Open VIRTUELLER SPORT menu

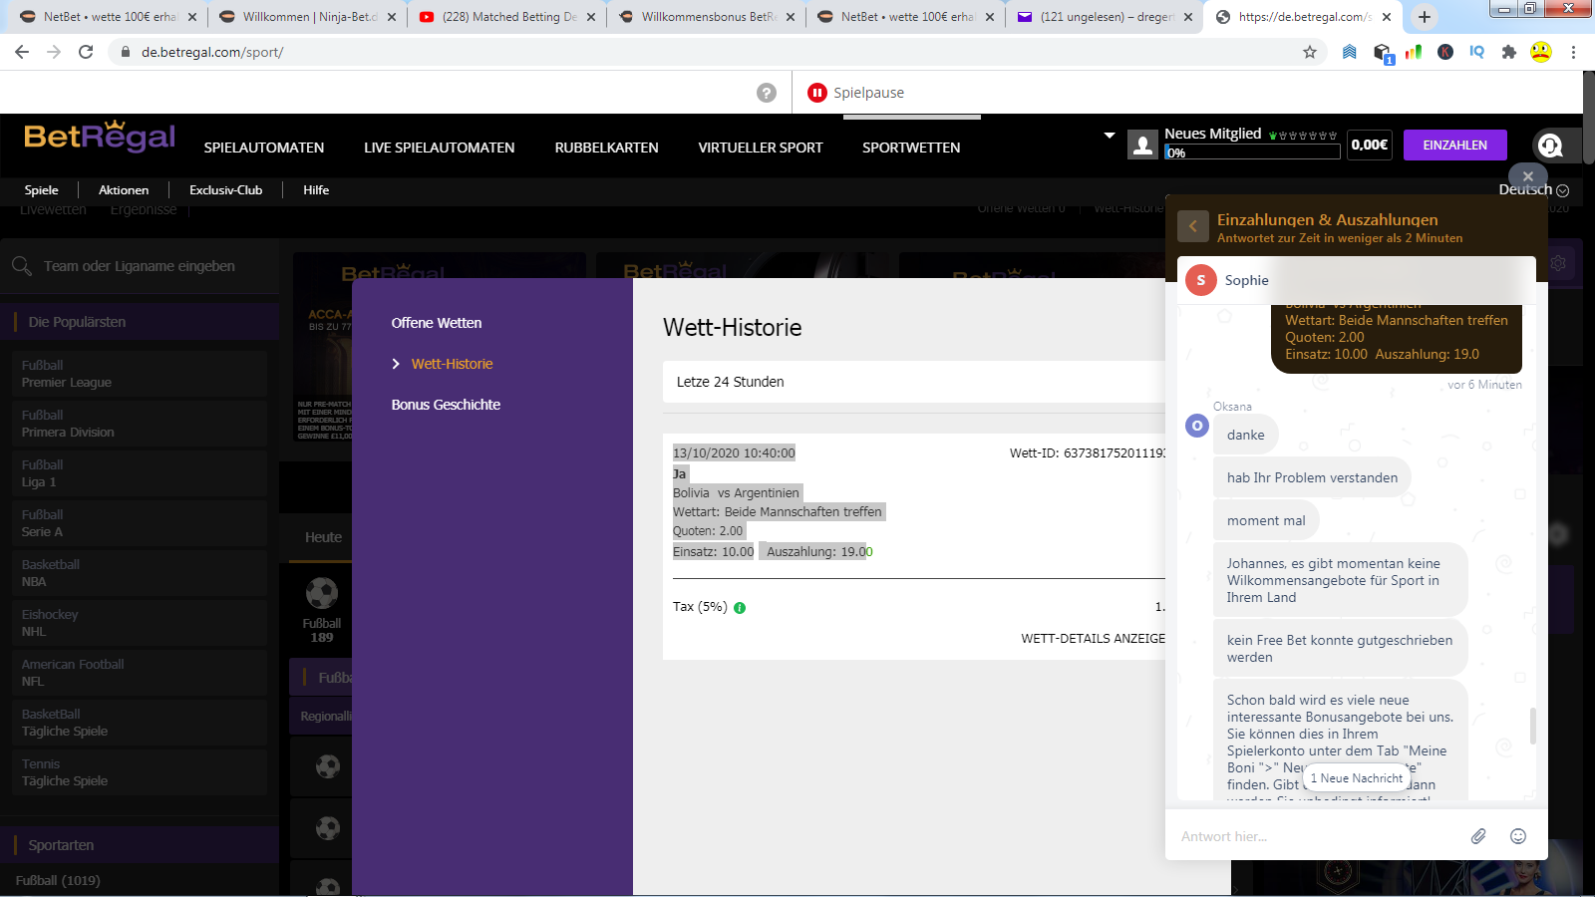761,148
